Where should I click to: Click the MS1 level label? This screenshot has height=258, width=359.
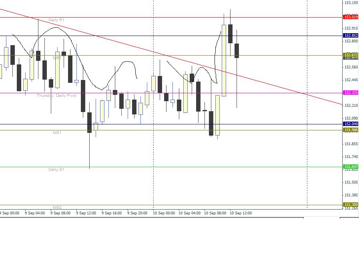pos(57,132)
